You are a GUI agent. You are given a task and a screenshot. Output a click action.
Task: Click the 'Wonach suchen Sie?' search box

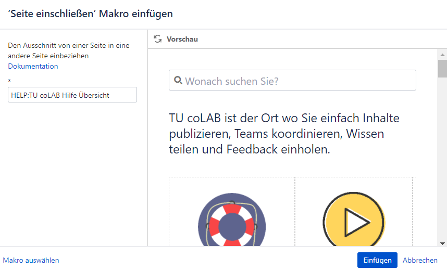pos(292,80)
